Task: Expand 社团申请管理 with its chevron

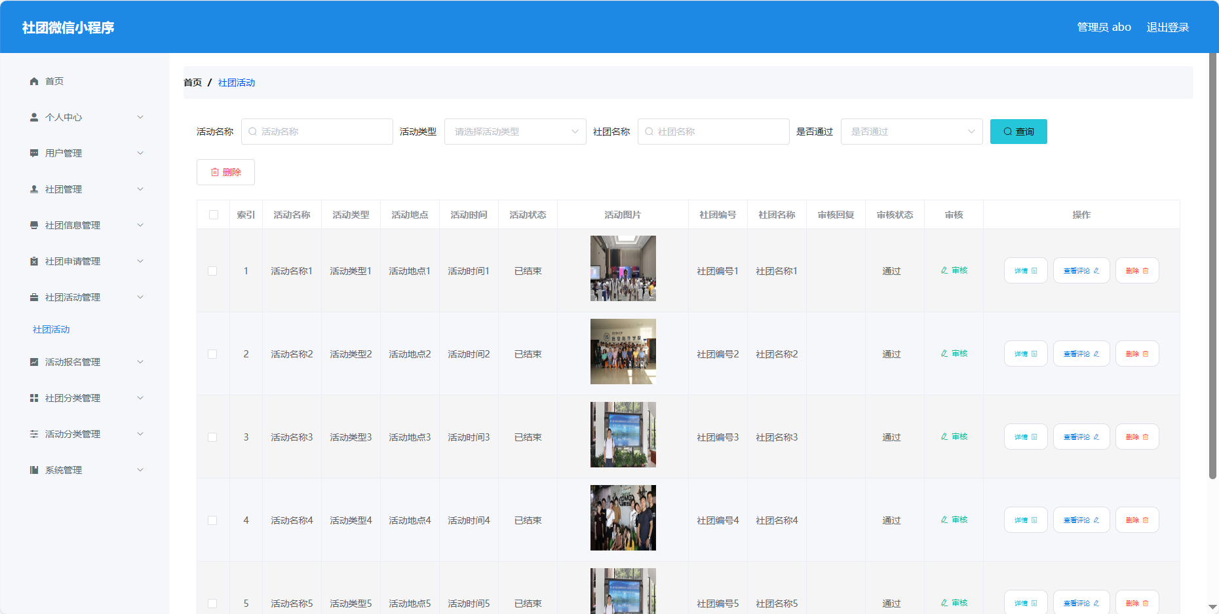Action: 140,261
